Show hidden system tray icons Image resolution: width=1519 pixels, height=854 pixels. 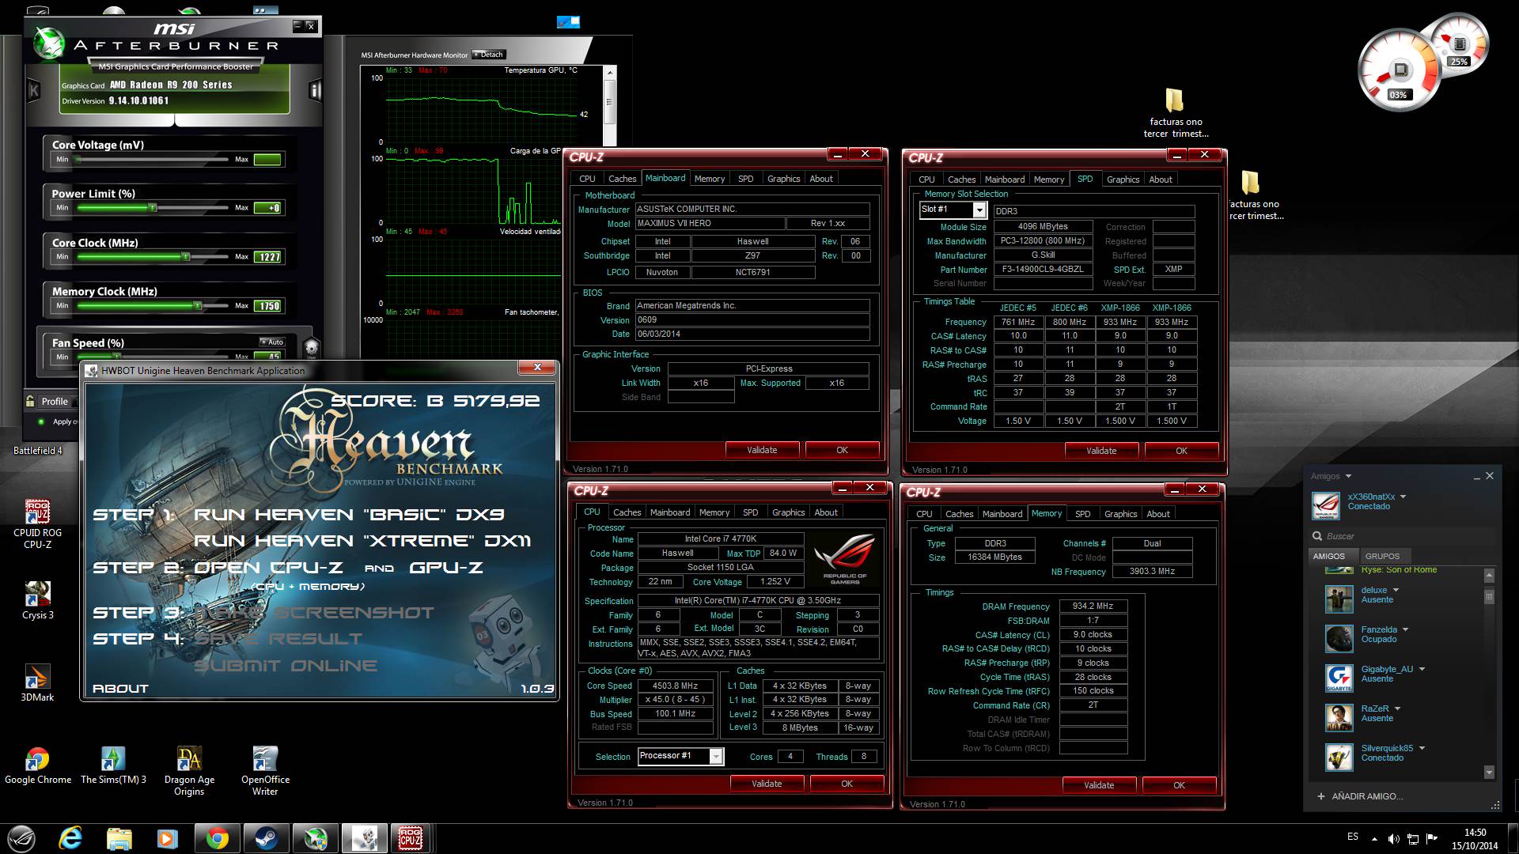coord(1374,839)
